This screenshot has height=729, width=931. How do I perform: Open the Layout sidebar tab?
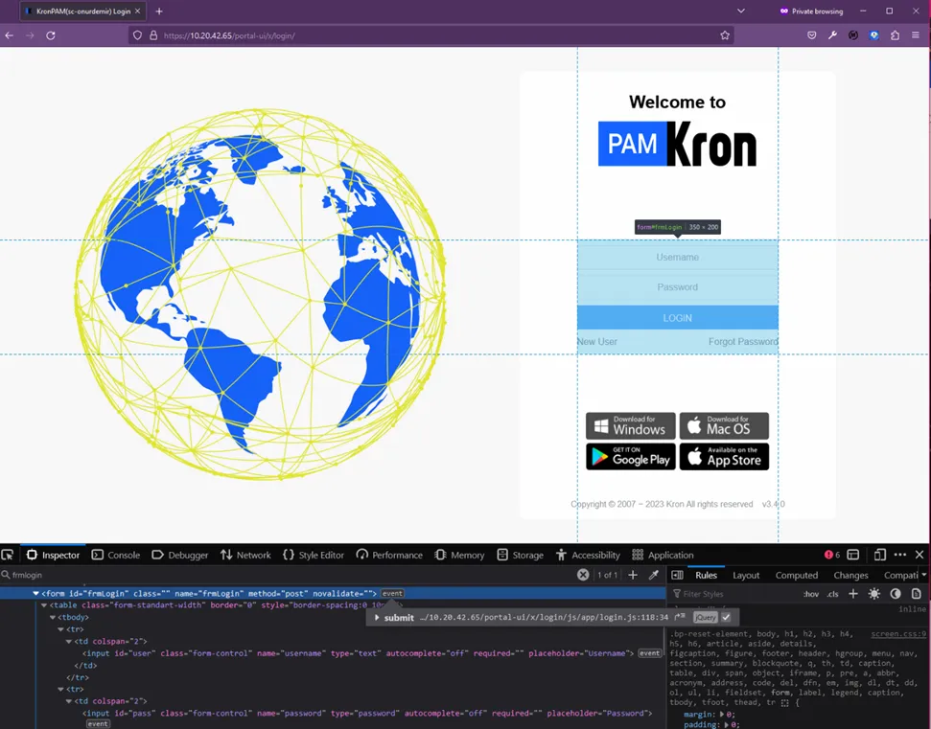(x=746, y=575)
